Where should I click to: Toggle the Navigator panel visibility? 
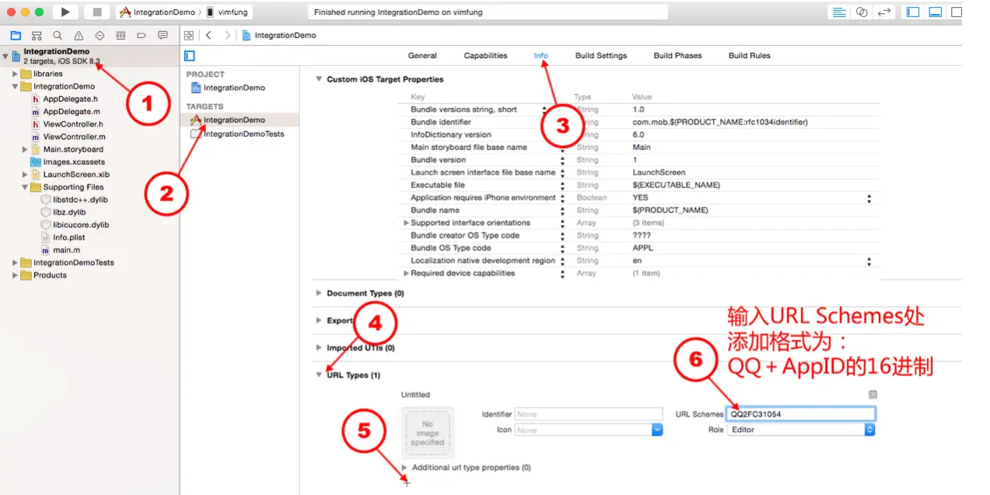point(913,12)
